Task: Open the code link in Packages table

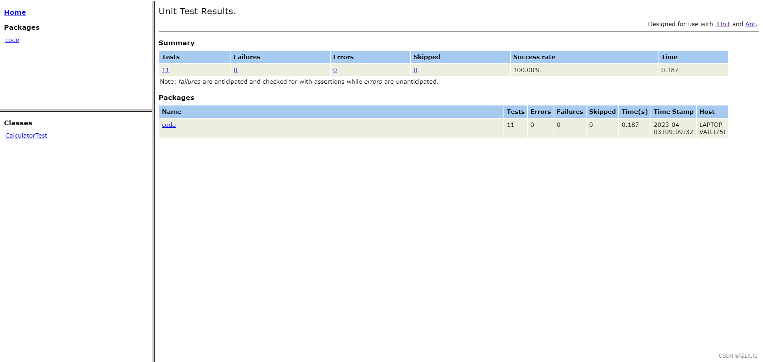Action: 168,125
